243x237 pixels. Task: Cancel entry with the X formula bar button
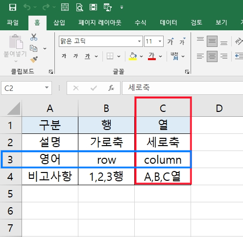click(x=76, y=88)
